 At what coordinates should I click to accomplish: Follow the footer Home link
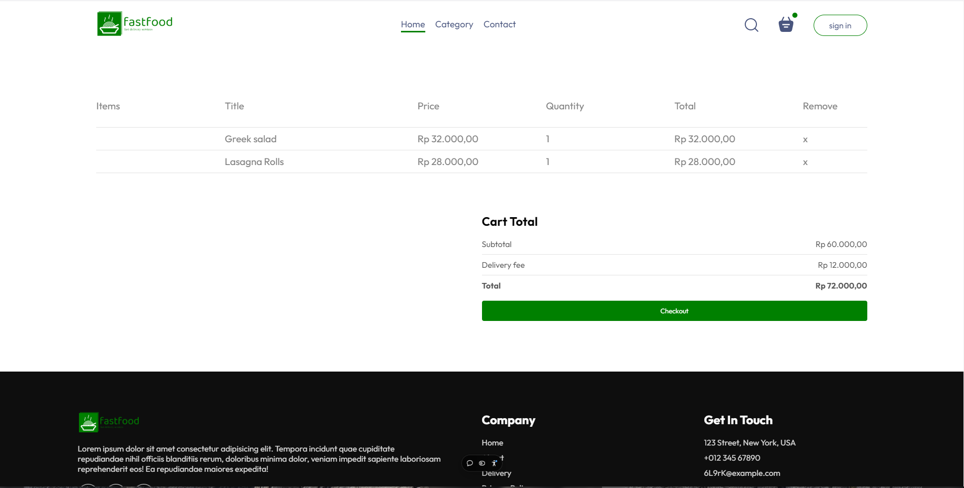point(492,443)
